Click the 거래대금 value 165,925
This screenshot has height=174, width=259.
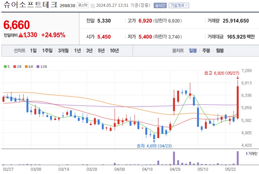(236, 37)
